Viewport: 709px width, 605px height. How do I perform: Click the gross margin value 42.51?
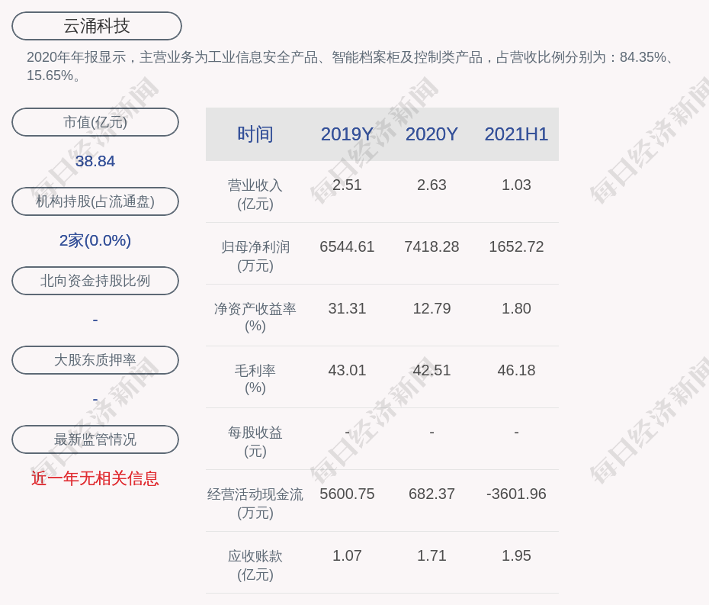click(431, 371)
